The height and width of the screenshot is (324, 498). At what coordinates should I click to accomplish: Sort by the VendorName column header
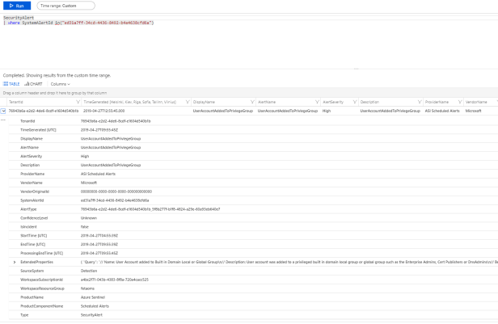tap(476, 102)
